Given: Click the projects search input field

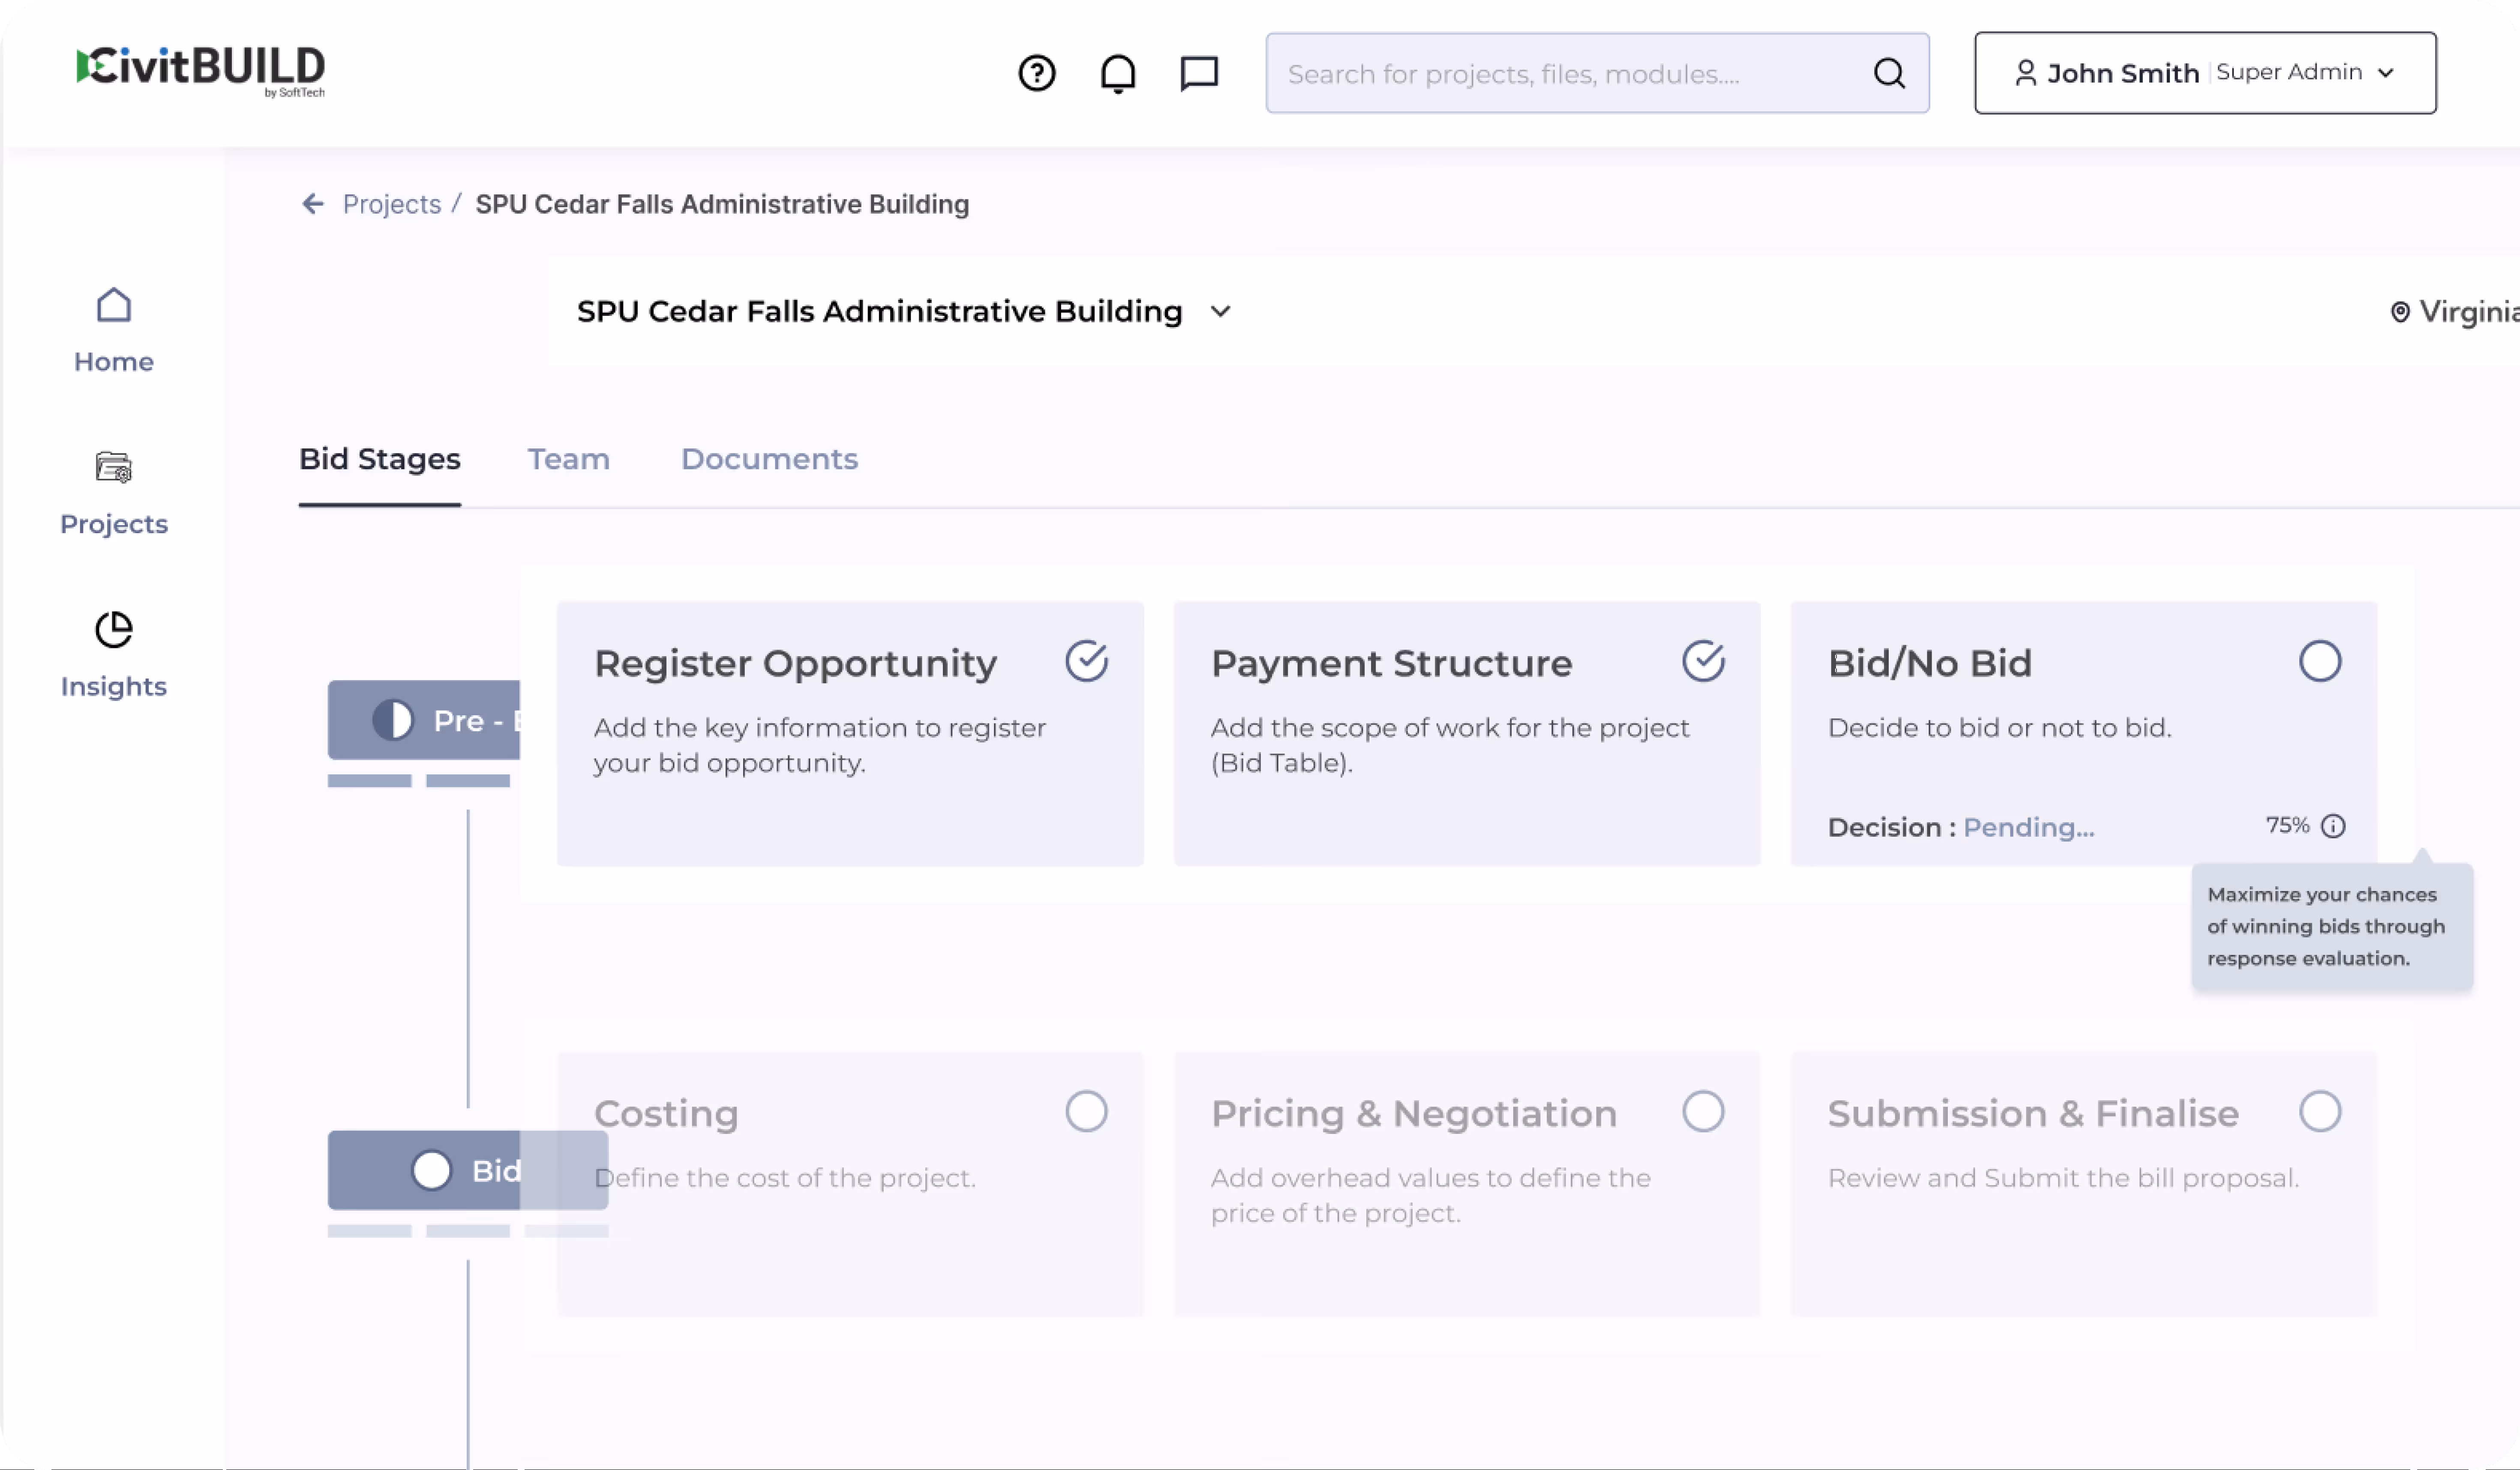Looking at the screenshot, I should (1560, 73).
